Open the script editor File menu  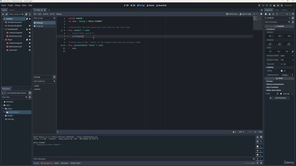tap(35, 14)
